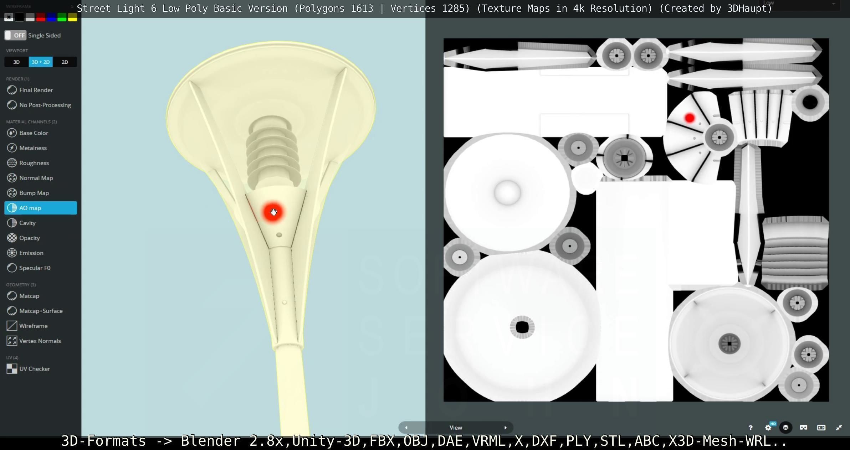Open the help question mark icon
The height and width of the screenshot is (450, 850).
coord(750,428)
